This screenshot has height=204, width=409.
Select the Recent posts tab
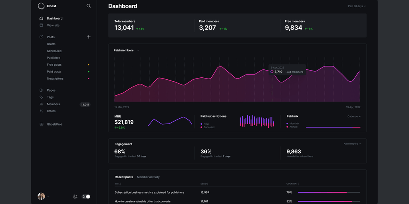124,177
